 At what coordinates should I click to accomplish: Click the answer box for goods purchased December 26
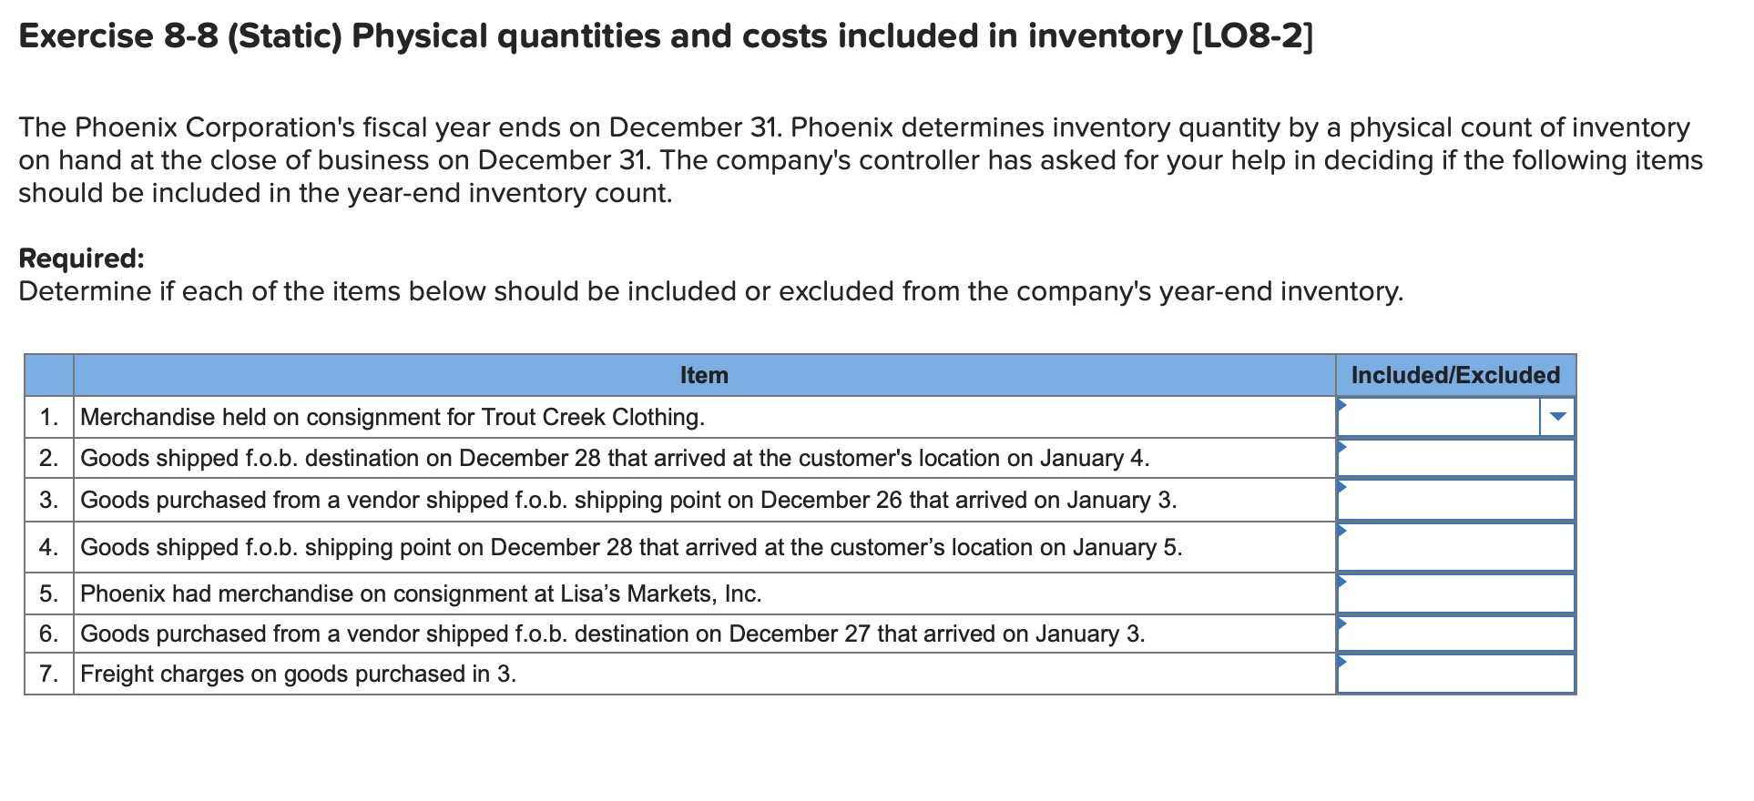tap(1455, 499)
